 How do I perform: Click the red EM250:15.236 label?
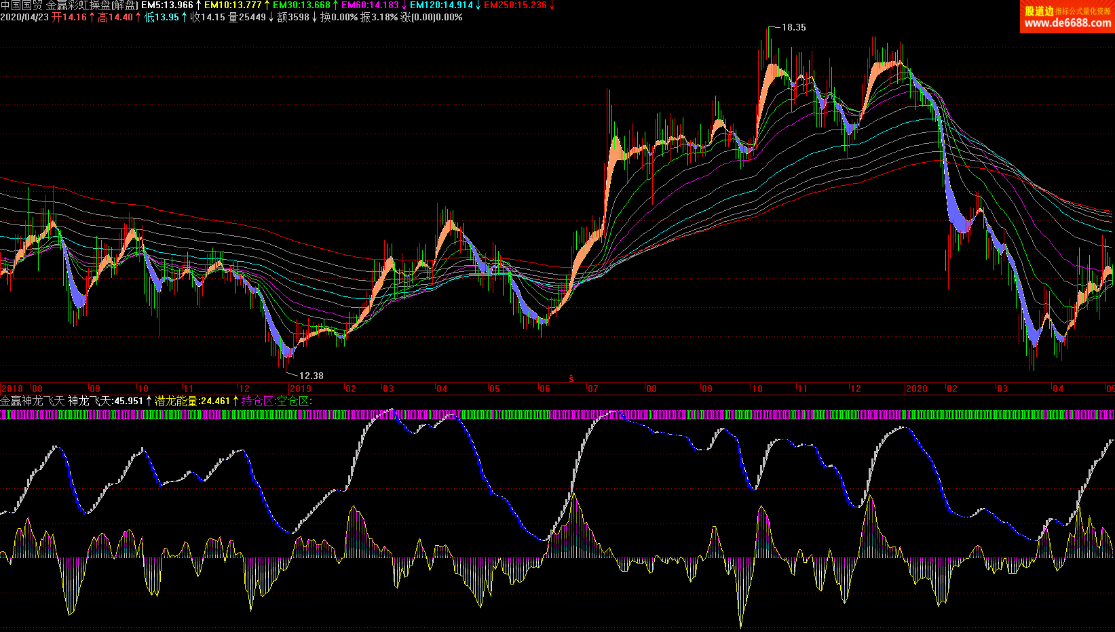[x=515, y=5]
